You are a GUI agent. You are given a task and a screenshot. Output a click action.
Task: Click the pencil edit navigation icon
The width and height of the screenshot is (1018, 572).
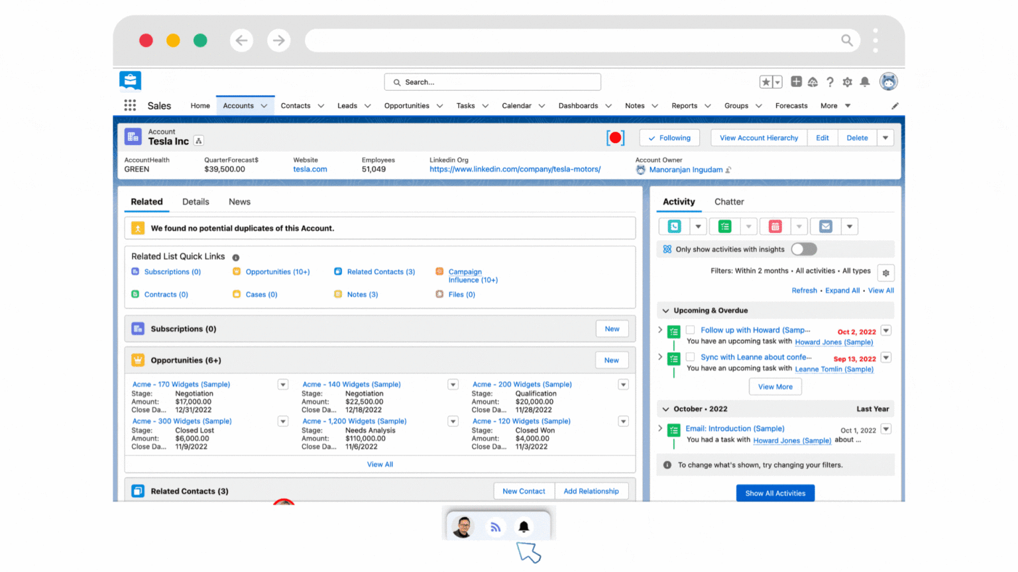coord(895,106)
